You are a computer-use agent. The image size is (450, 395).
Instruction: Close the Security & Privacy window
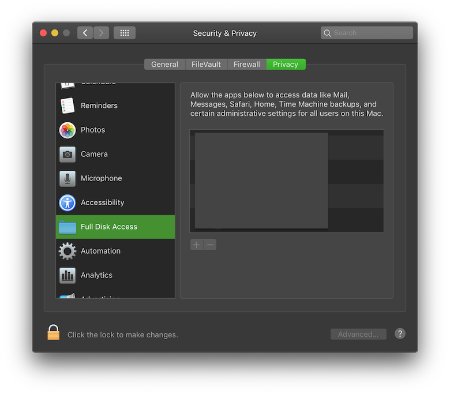pyautogui.click(x=43, y=33)
